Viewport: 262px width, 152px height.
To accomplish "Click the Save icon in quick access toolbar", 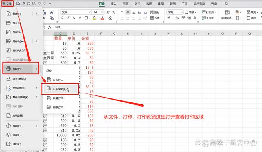I will tap(18, 4).
